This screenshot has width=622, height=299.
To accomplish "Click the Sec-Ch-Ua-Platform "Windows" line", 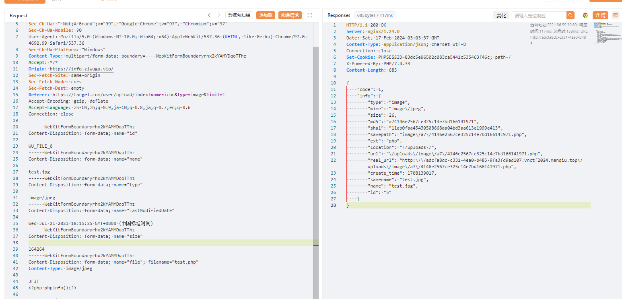I will (67, 49).
